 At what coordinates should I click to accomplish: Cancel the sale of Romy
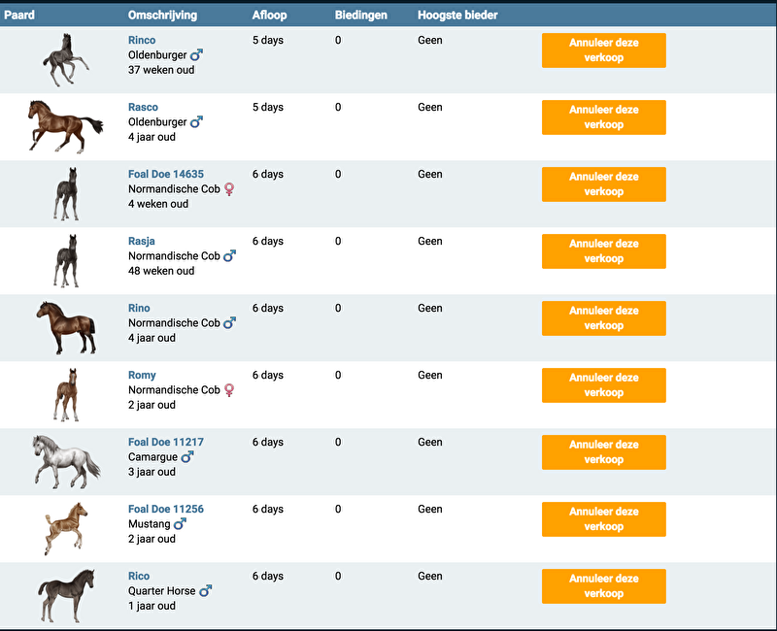coord(603,385)
